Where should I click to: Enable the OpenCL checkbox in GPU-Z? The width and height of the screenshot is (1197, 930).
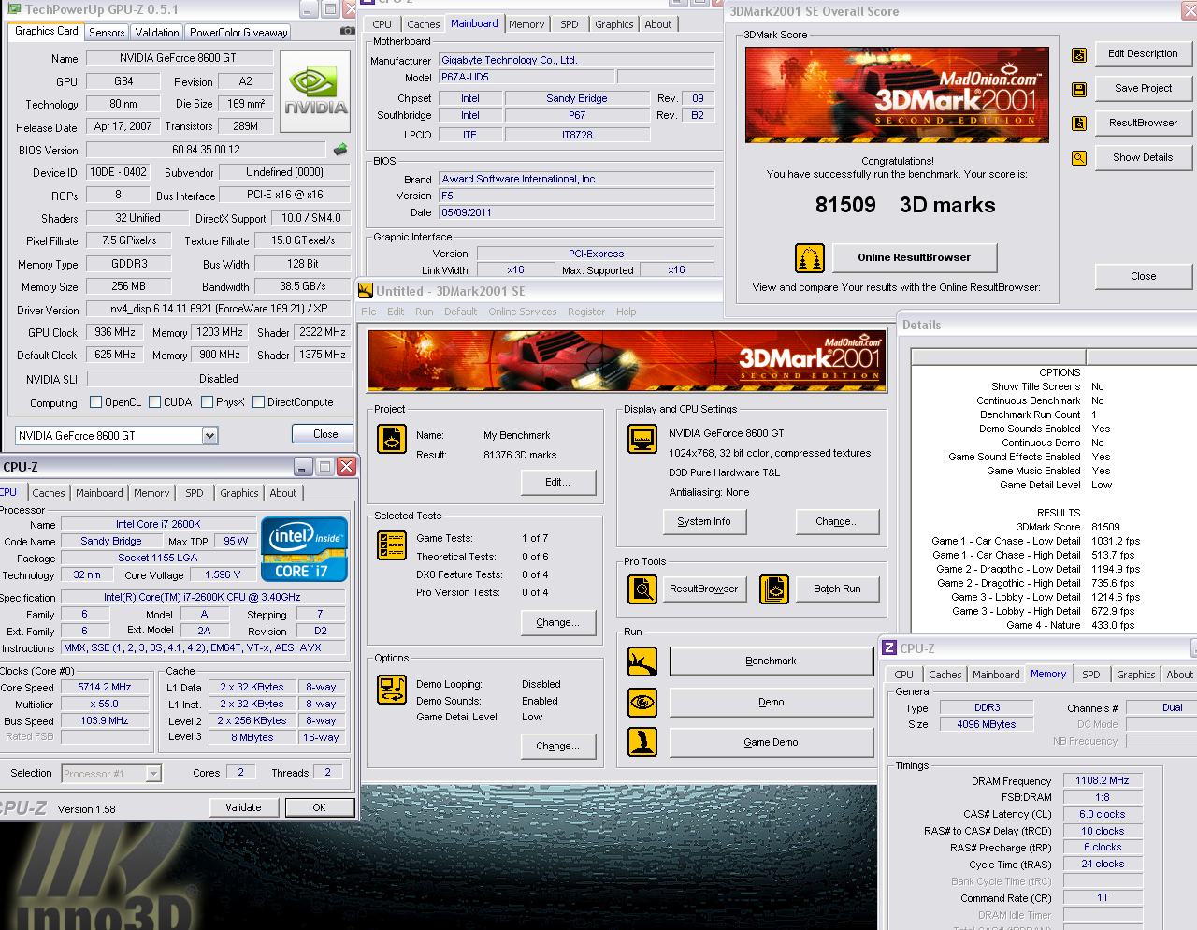(95, 402)
